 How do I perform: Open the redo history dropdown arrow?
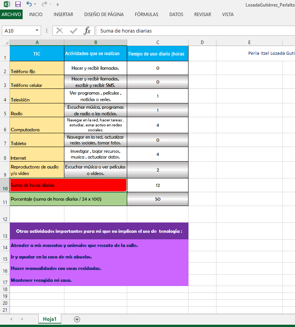(x=50, y=4)
